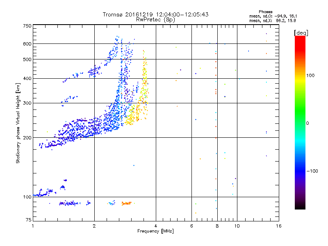Click the y-axis tick label '600'

coord(27,44)
